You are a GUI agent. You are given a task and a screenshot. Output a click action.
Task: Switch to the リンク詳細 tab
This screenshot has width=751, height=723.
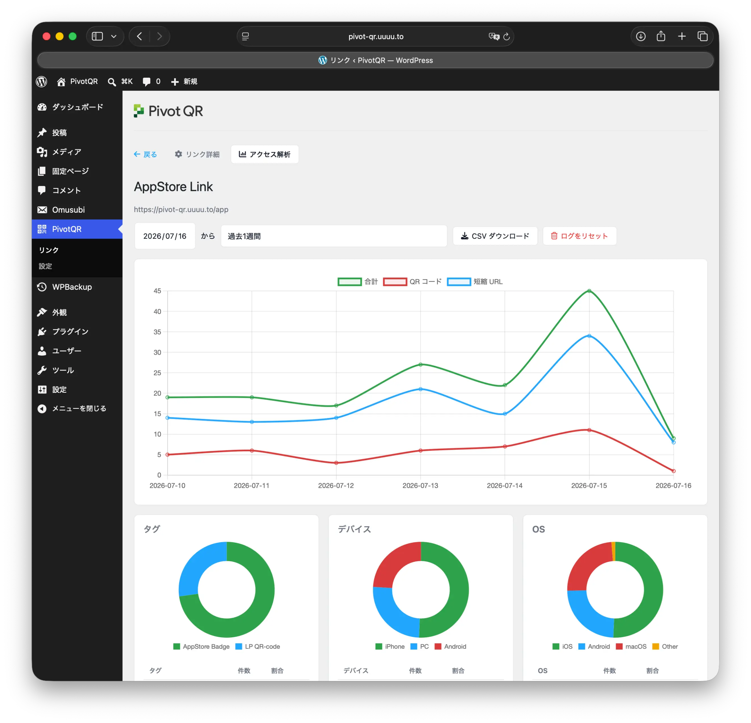[x=197, y=154]
